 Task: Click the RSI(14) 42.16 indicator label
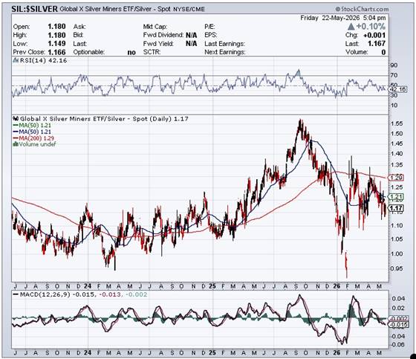pyautogui.click(x=43, y=60)
